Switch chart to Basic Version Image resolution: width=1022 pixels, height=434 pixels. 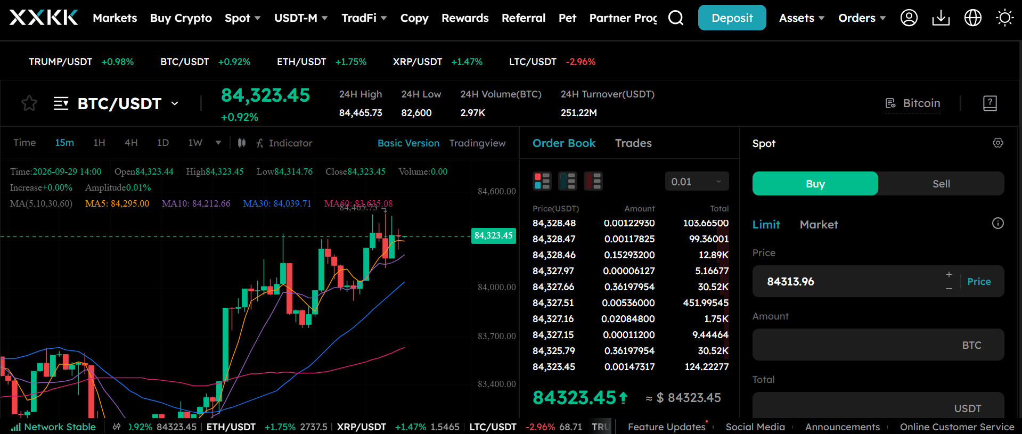408,143
